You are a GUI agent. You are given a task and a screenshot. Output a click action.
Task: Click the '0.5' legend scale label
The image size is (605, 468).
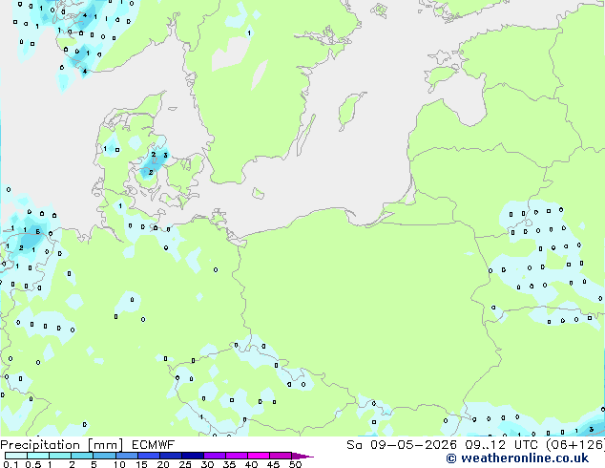coord(33,464)
